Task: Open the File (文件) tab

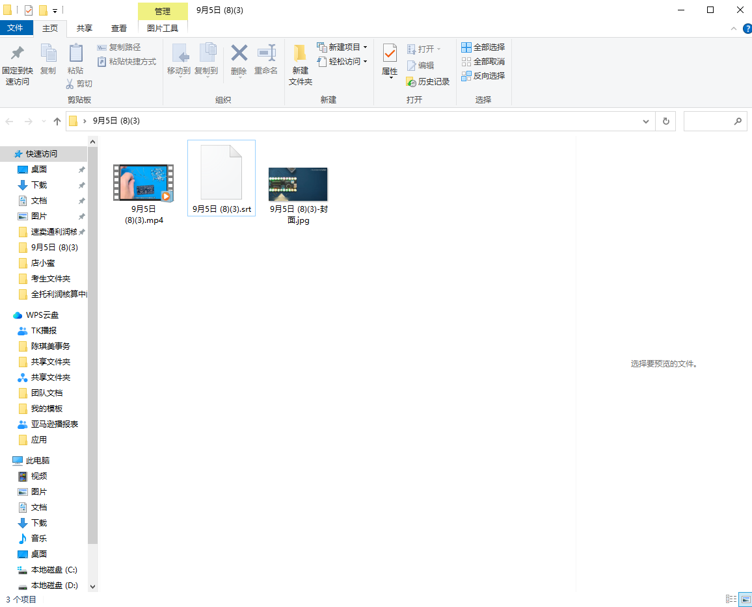Action: tap(16, 28)
